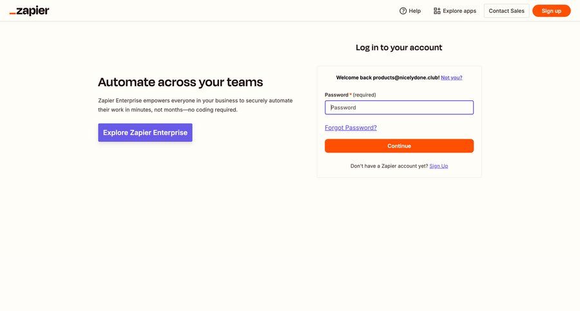The height and width of the screenshot is (311, 580).
Task: Click the "Password (required)" label
Action: click(351, 95)
